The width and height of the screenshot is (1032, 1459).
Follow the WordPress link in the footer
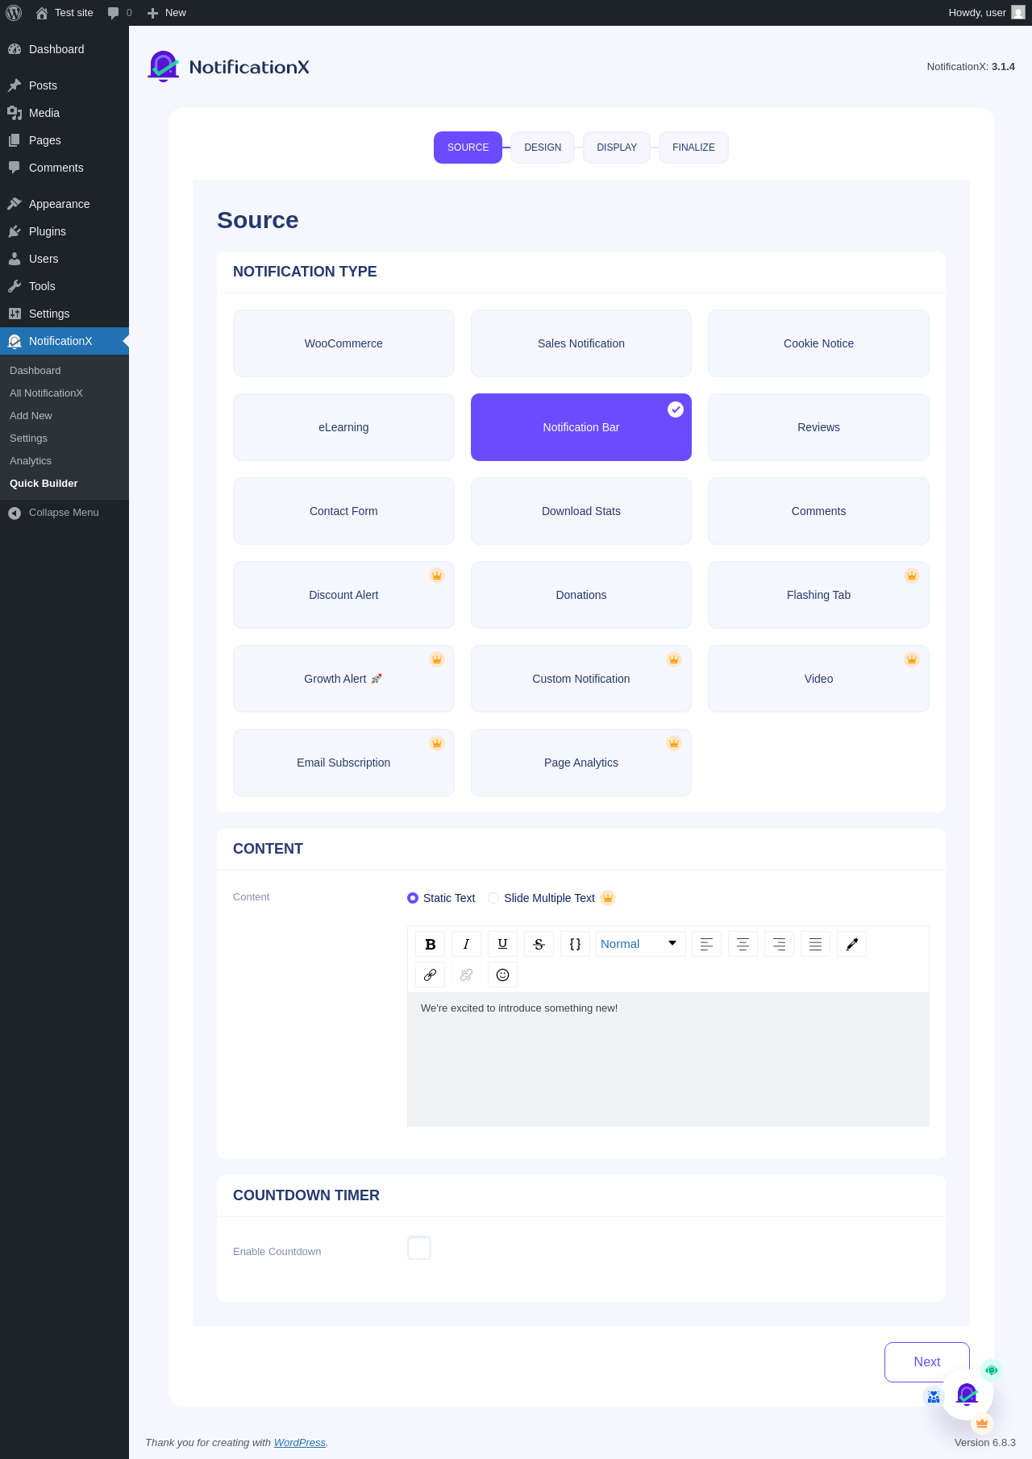pos(300,1443)
